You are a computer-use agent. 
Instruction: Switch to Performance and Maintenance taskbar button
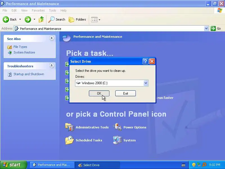52,165
